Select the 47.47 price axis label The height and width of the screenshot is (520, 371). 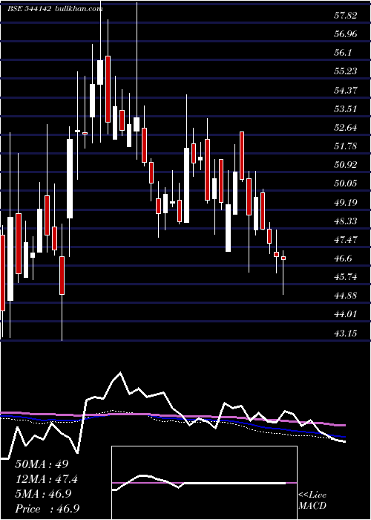345,240
